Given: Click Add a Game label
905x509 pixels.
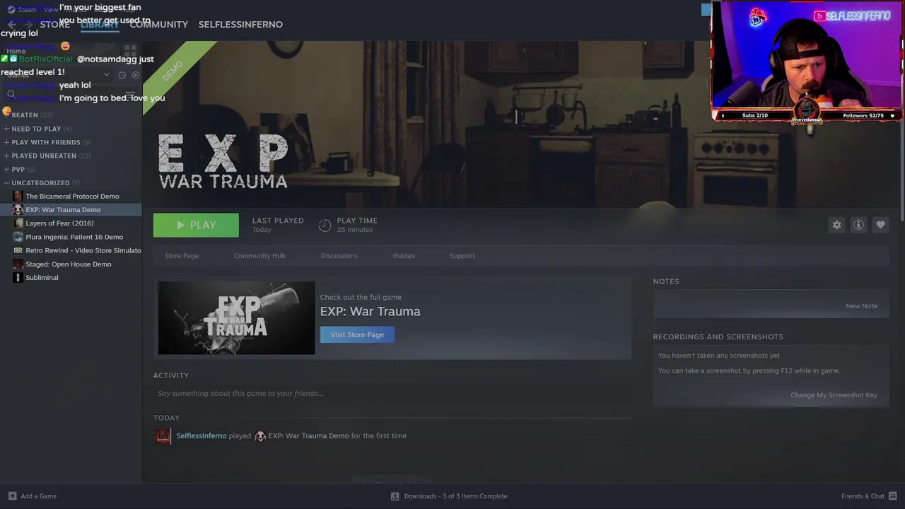Looking at the screenshot, I should pos(38,496).
